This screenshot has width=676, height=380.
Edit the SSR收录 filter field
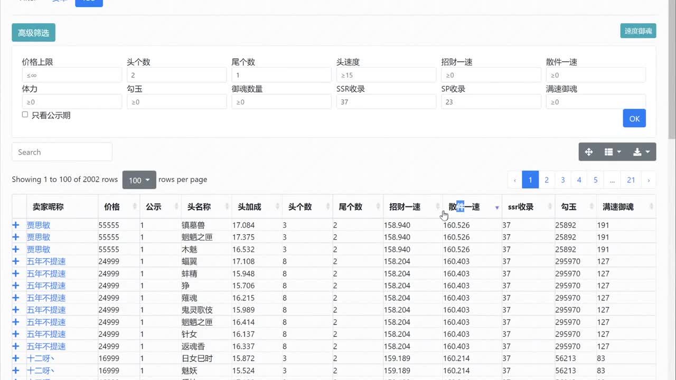(x=386, y=102)
